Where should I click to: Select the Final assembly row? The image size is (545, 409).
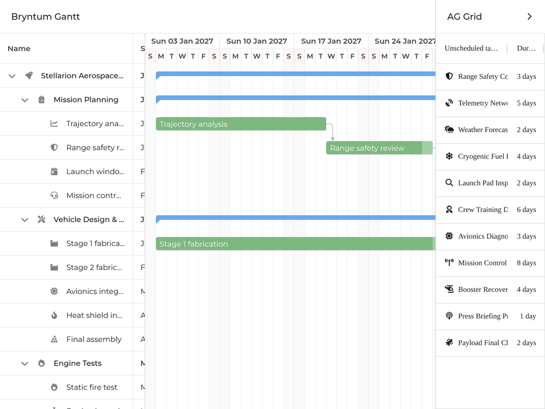coord(72,339)
